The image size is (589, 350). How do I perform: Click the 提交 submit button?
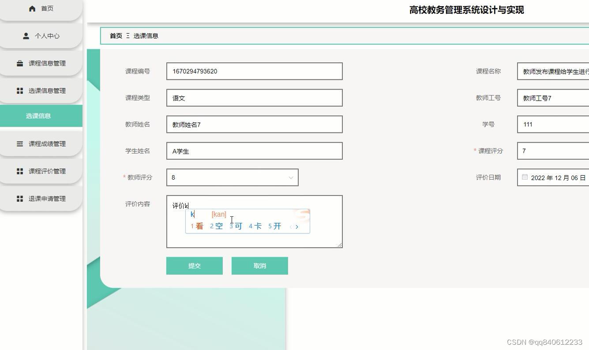[x=194, y=266]
